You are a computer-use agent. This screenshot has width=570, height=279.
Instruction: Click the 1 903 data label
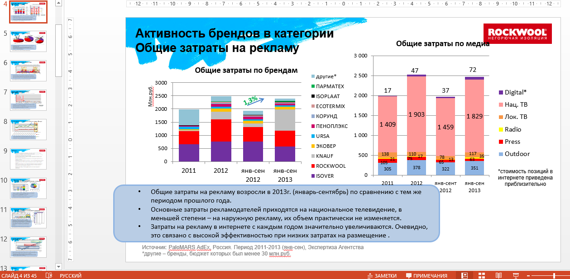point(417,115)
